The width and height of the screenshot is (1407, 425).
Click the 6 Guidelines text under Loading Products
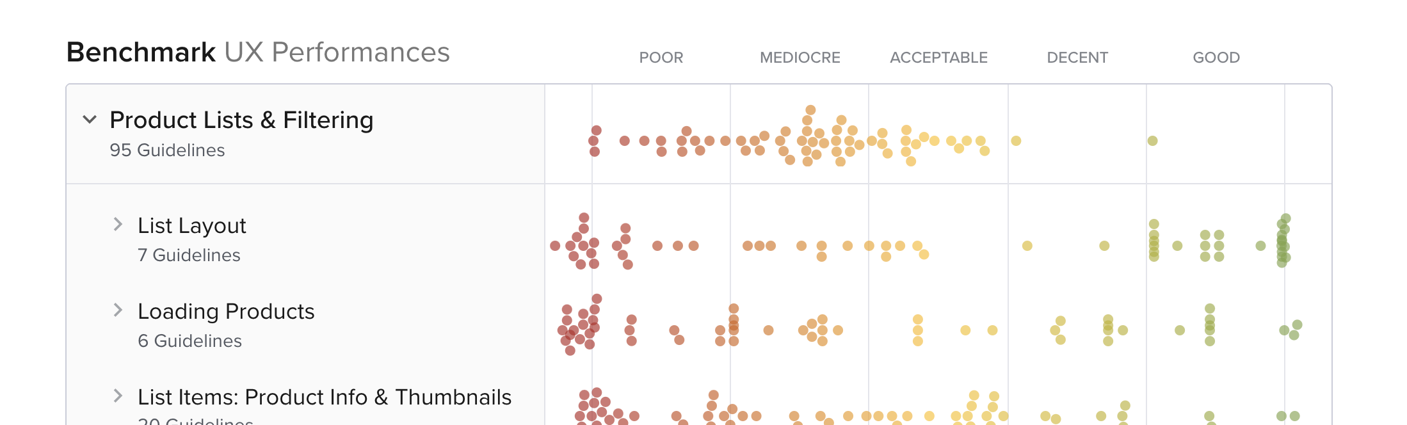click(x=189, y=341)
